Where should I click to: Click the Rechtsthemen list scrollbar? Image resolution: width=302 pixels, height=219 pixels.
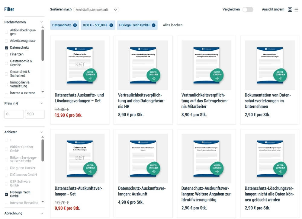tap(43, 45)
